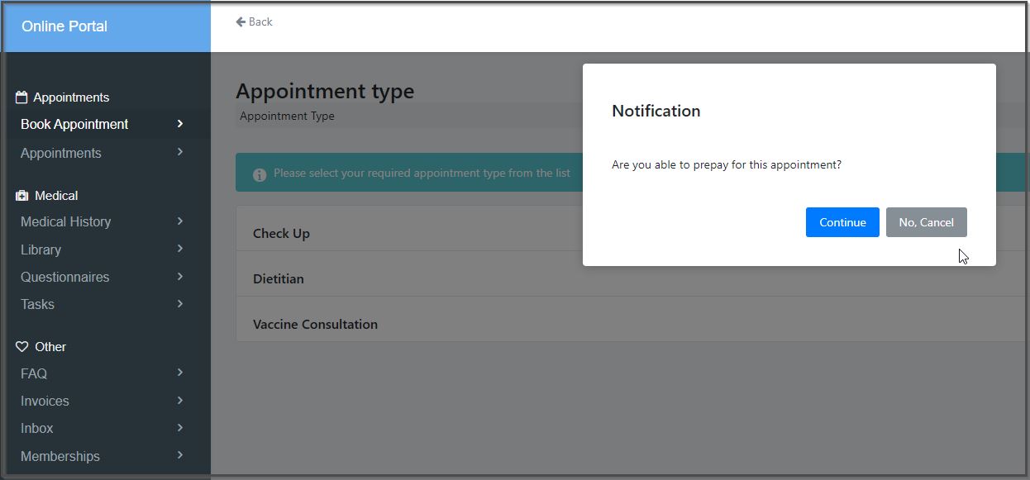Expand the Invoices chevron arrow
Image resolution: width=1030 pixels, height=480 pixels.
point(180,401)
